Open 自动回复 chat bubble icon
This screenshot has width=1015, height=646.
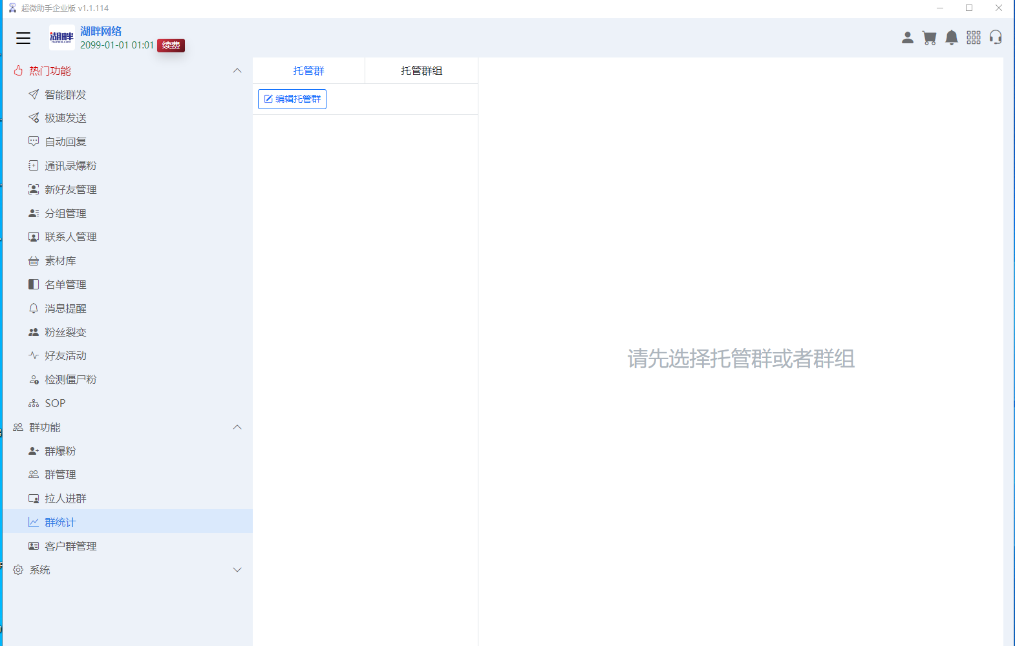(x=34, y=141)
